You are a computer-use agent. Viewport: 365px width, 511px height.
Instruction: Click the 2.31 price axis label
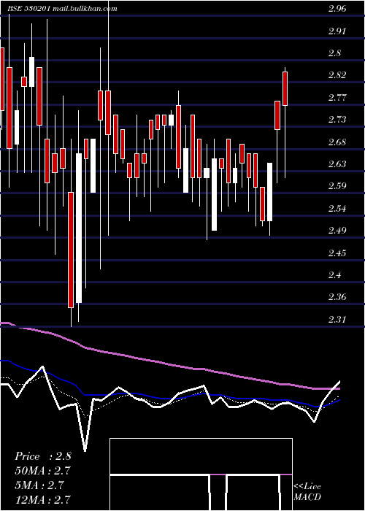pos(337,320)
